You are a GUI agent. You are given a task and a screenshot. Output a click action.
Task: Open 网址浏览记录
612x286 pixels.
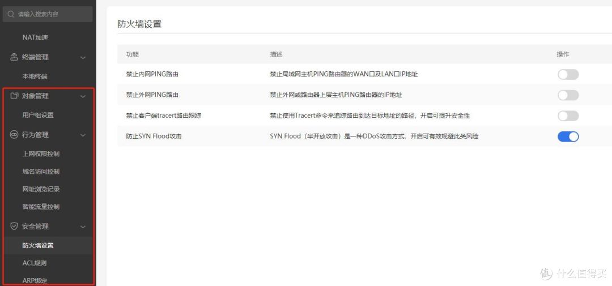(x=41, y=189)
